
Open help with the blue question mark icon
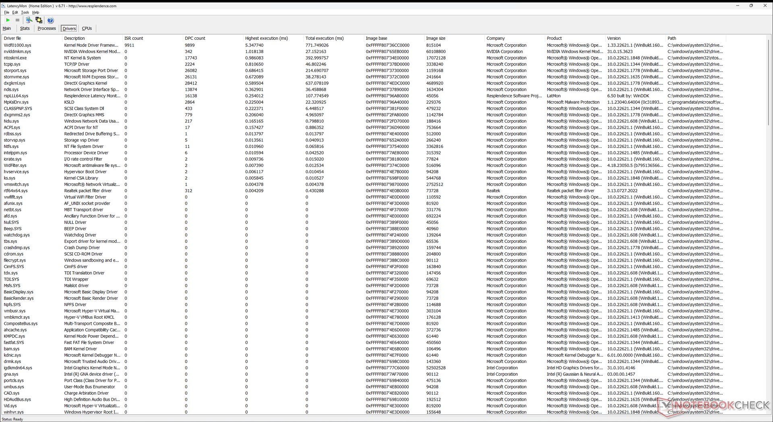50,20
